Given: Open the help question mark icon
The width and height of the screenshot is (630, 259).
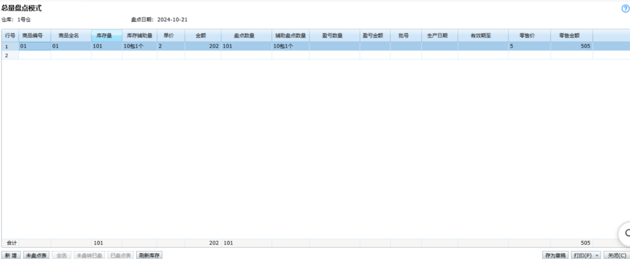Looking at the screenshot, I should point(625,9).
